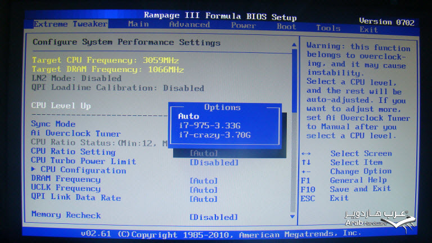Select the Sync Mode setting

(x=53, y=124)
